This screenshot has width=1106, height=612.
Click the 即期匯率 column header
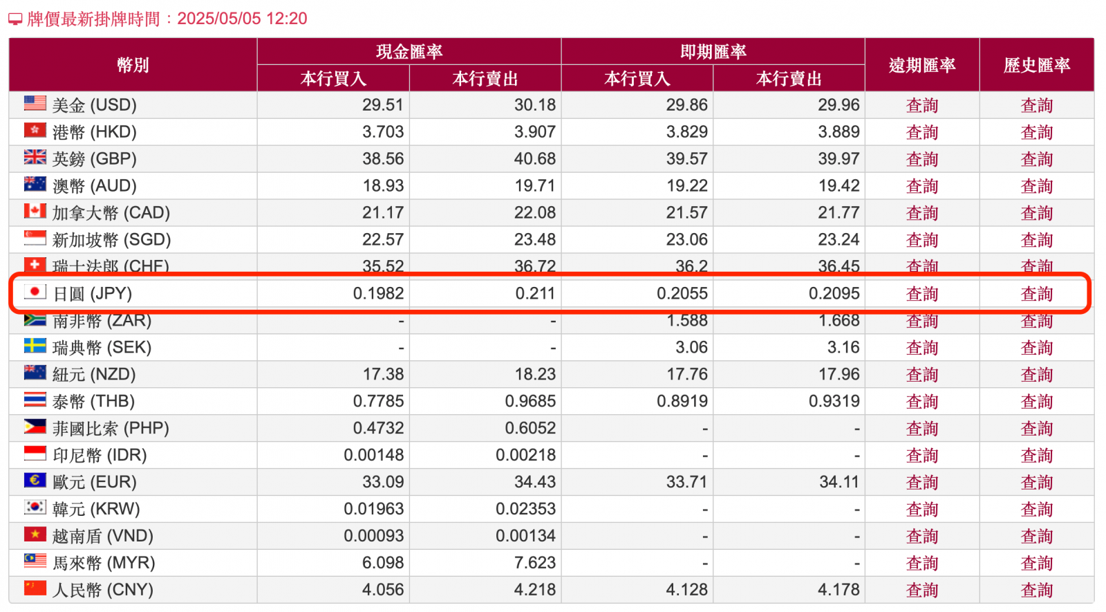(713, 52)
